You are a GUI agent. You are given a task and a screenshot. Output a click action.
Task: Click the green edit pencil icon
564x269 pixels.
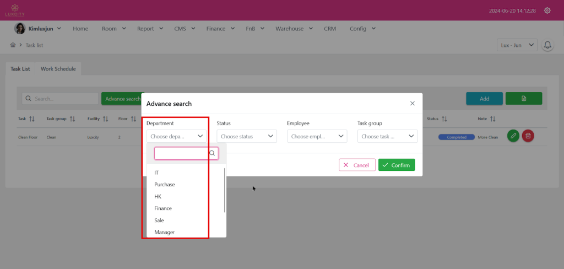(513, 136)
